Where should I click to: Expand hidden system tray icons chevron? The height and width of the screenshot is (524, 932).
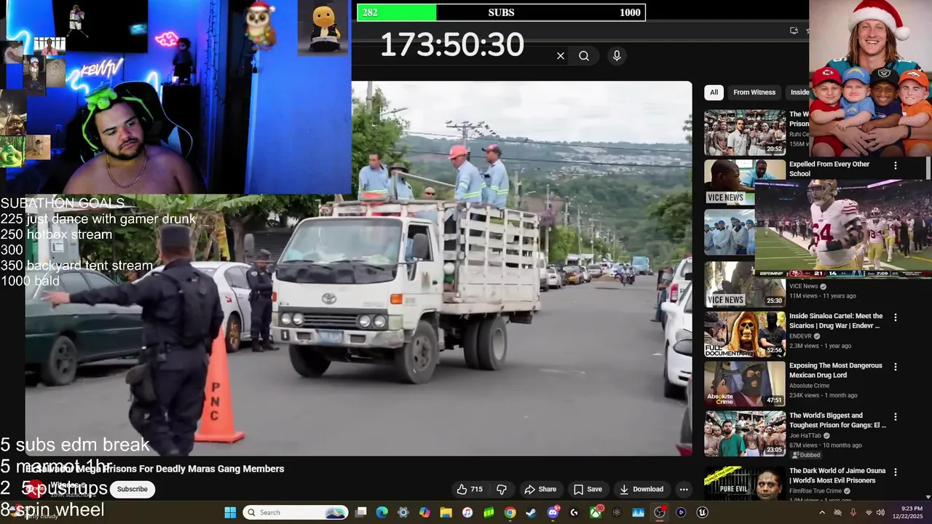pos(822,512)
